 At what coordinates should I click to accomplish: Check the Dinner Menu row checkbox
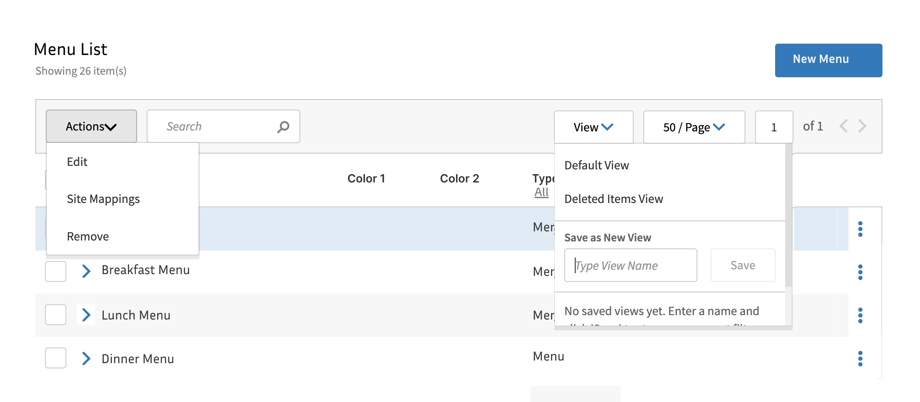pos(55,359)
